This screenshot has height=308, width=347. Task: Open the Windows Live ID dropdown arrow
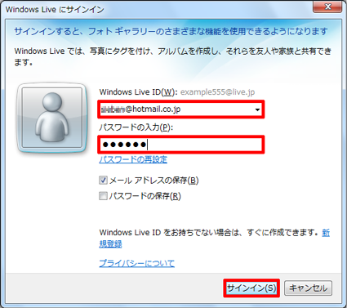point(257,109)
